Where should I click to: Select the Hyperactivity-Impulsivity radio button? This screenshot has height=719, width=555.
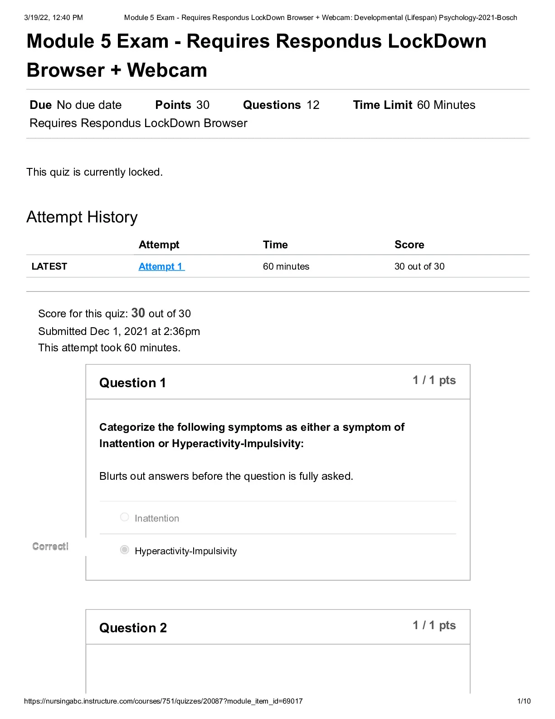click(125, 550)
